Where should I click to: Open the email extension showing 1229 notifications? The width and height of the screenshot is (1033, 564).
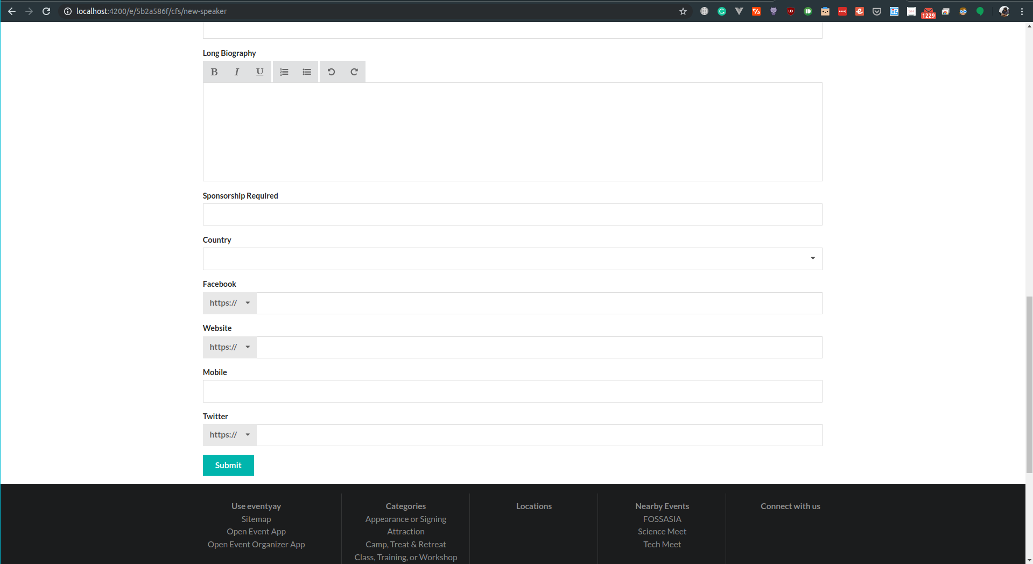click(x=928, y=11)
